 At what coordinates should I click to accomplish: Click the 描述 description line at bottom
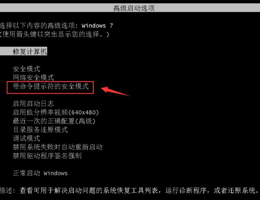129,190
